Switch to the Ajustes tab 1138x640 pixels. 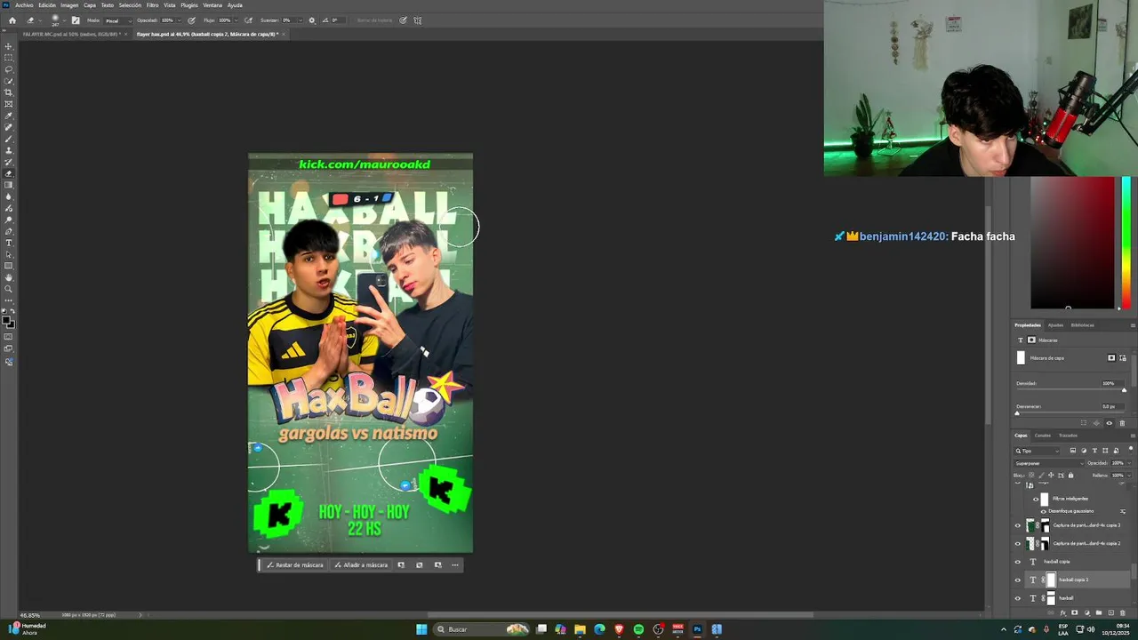click(x=1055, y=325)
